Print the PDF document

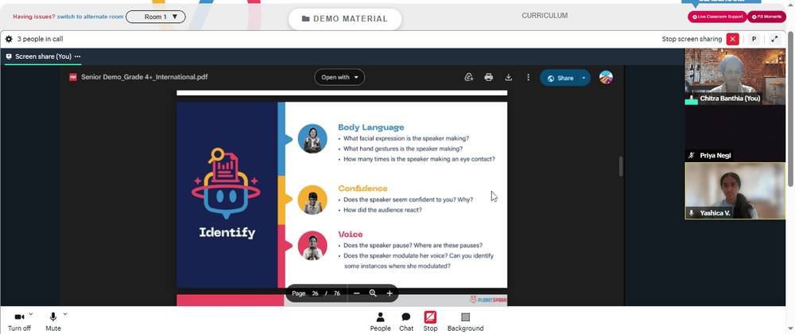(488, 77)
